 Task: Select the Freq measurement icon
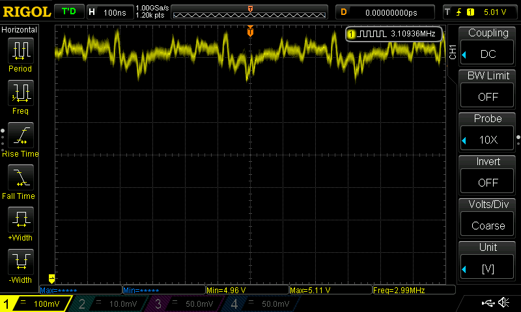point(21,94)
